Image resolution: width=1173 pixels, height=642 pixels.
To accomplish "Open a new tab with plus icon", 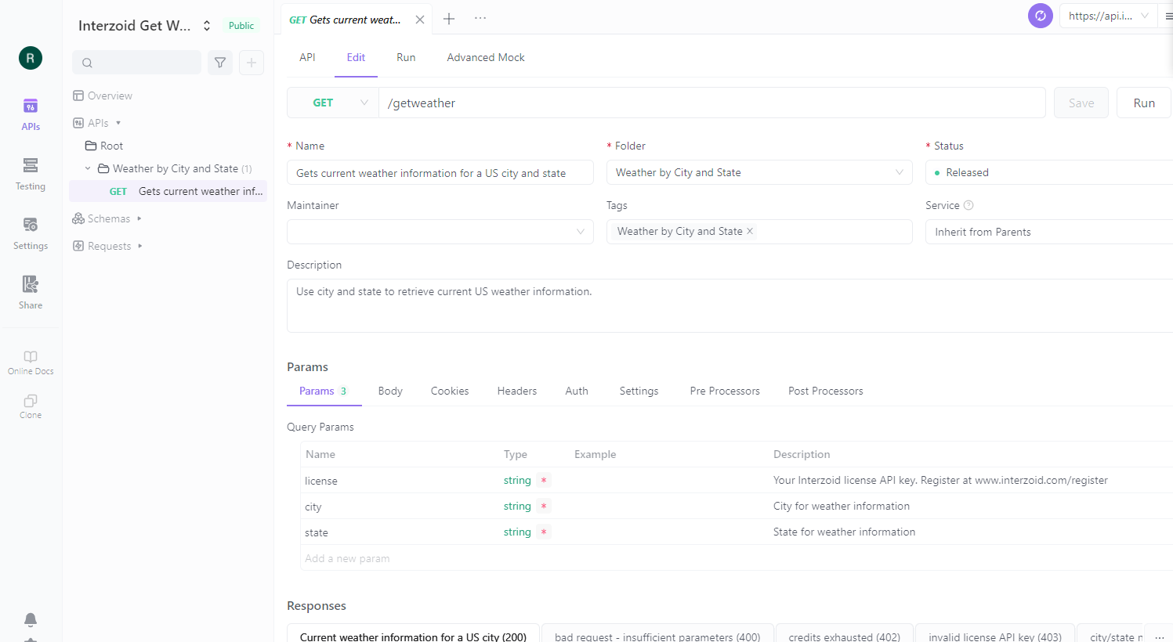I will (x=449, y=19).
